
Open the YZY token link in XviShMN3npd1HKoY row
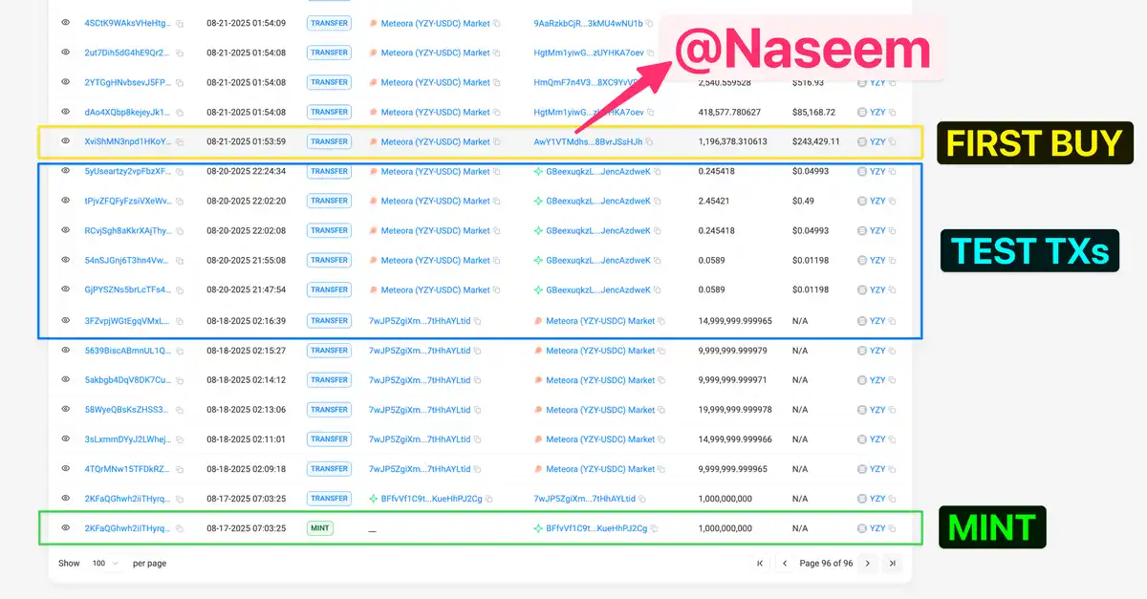(877, 142)
